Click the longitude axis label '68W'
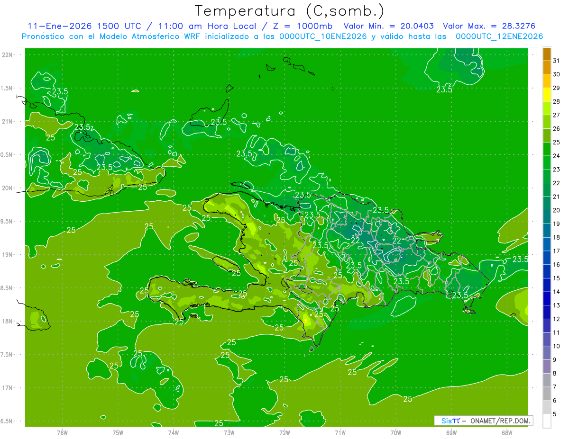The height and width of the screenshot is (439, 569). pos(507,432)
